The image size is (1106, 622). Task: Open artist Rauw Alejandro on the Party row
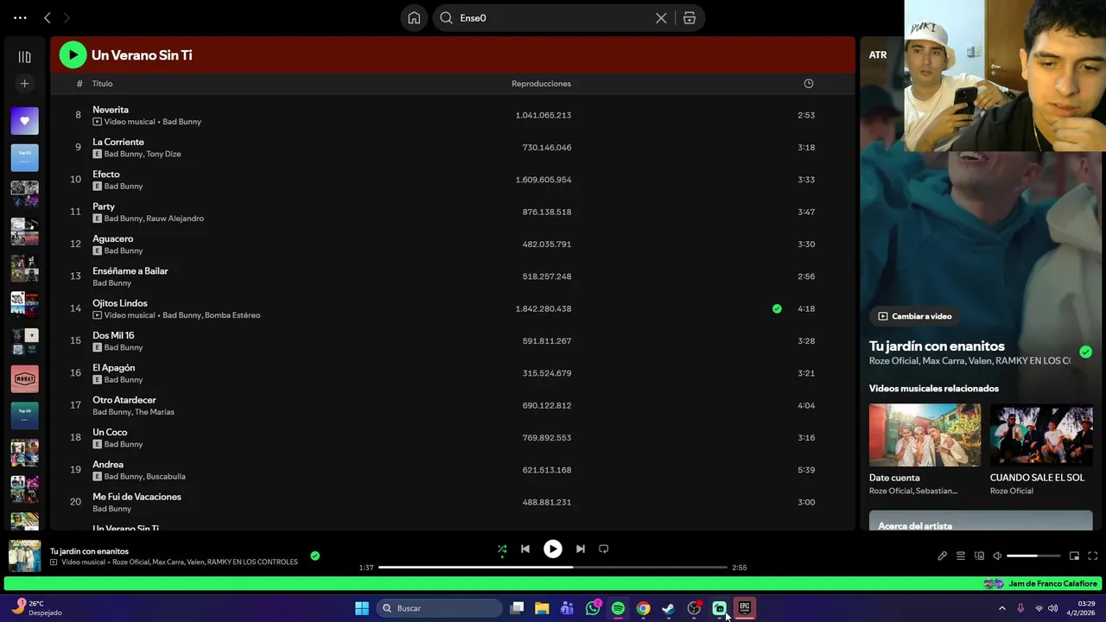click(x=175, y=219)
